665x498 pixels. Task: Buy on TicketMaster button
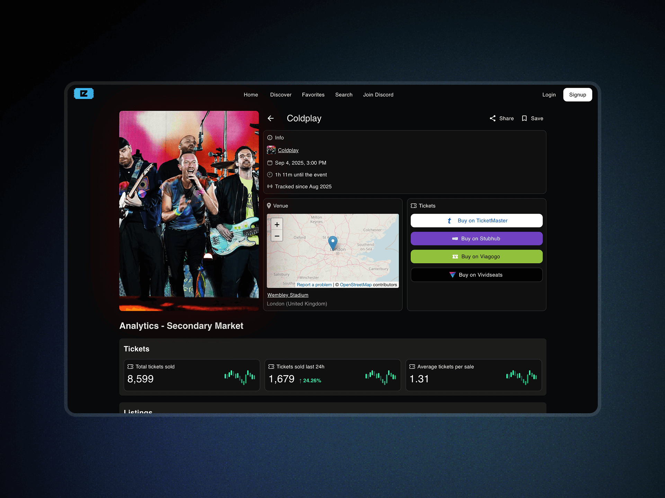point(476,221)
